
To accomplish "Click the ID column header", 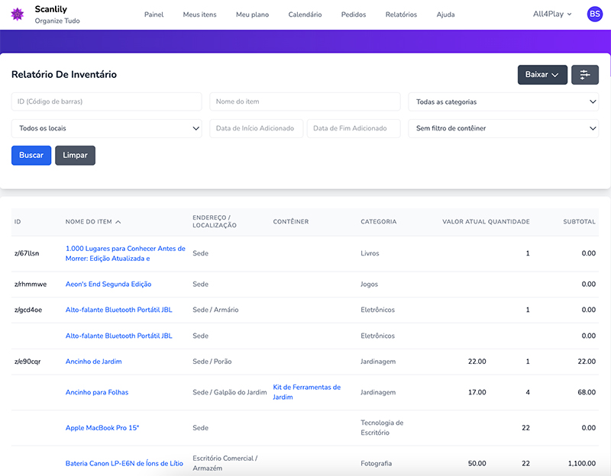I will click(18, 222).
